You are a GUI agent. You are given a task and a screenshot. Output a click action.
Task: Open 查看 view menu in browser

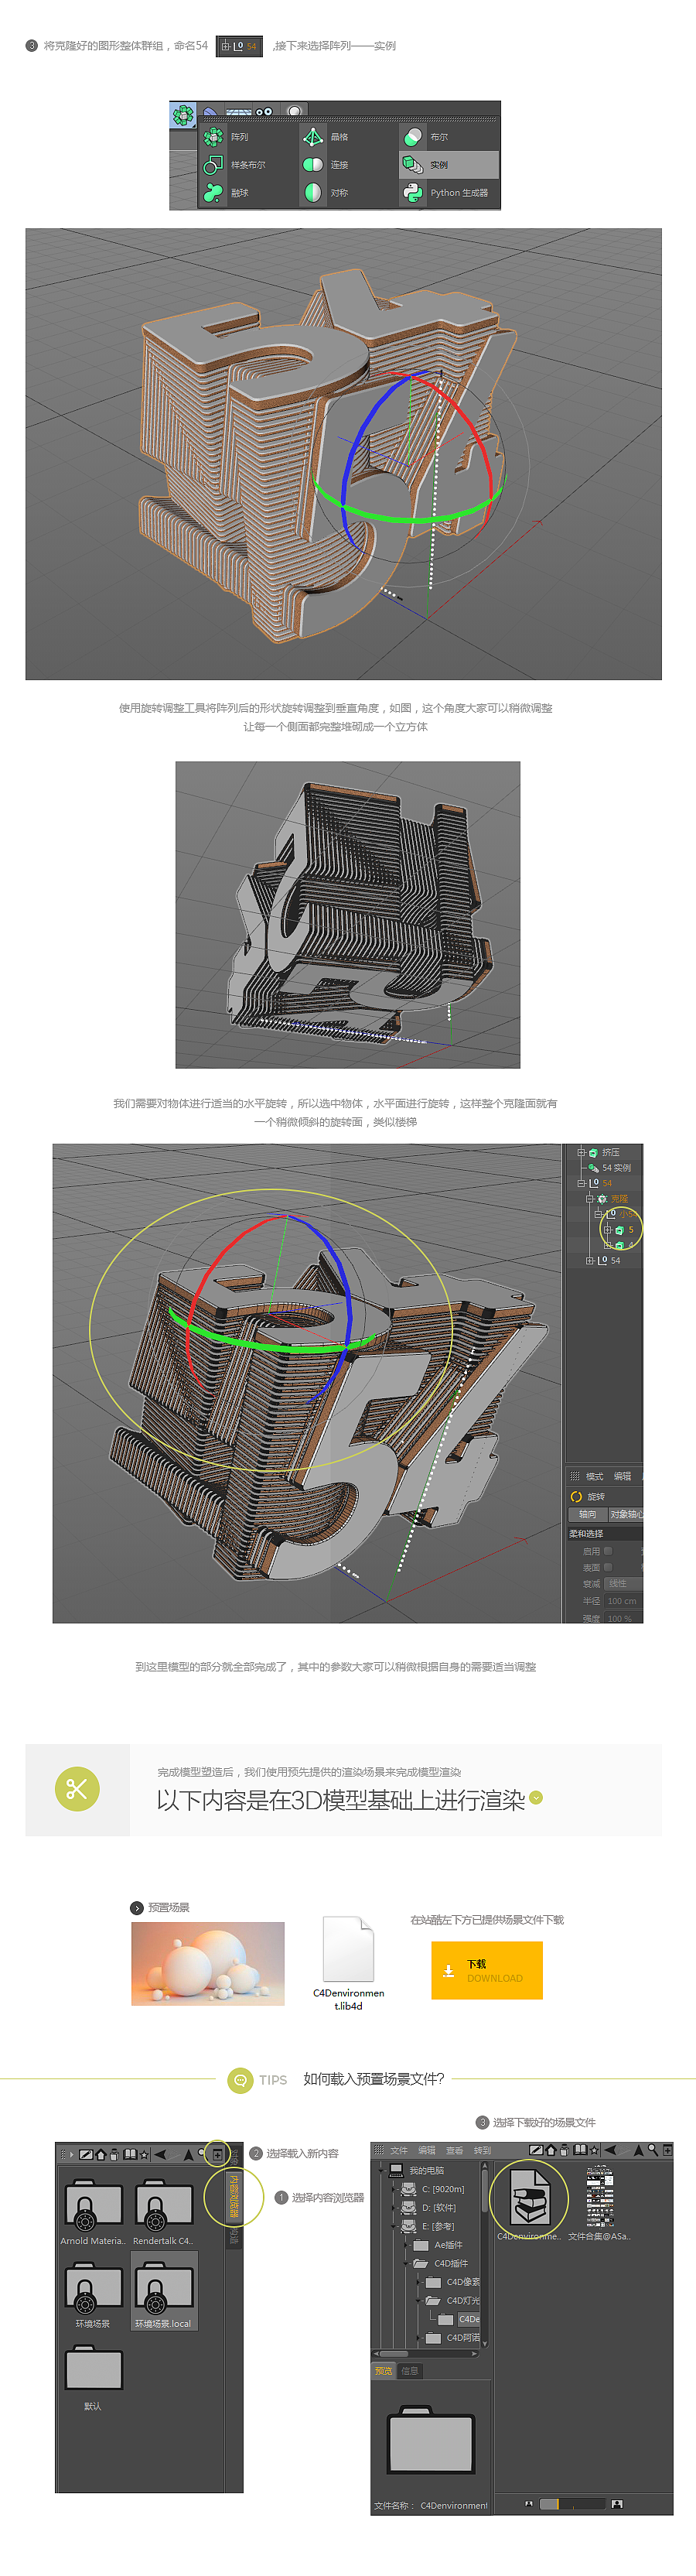pos(454,2150)
